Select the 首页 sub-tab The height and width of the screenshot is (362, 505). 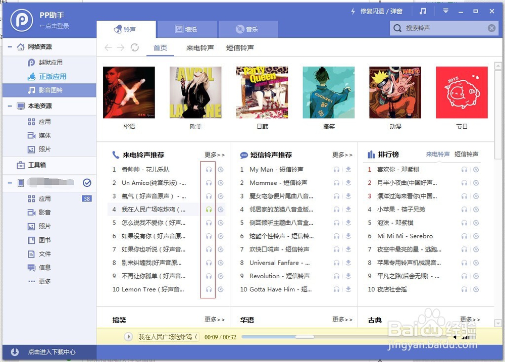[160, 48]
